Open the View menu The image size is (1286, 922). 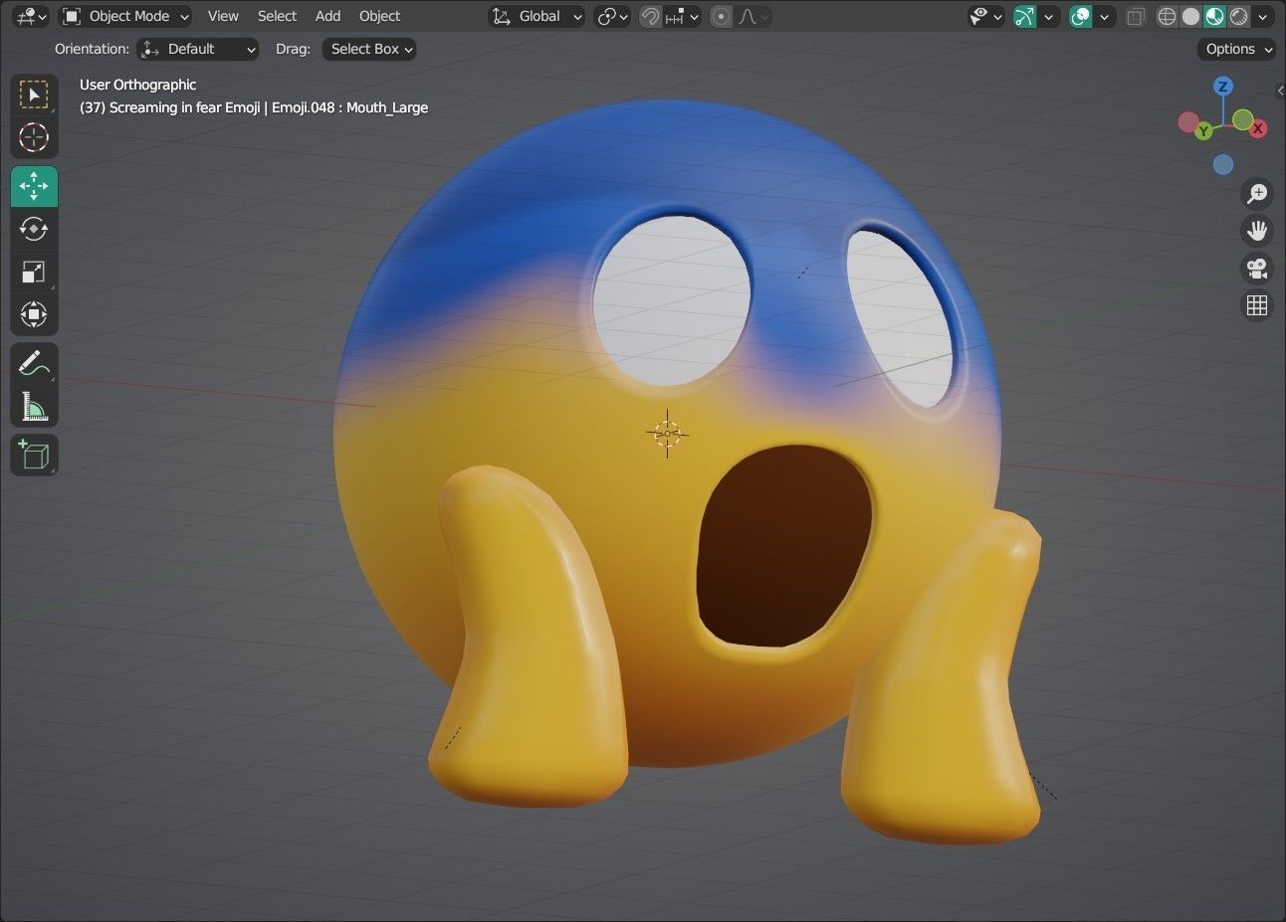click(x=222, y=16)
